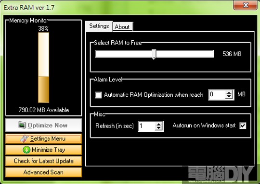Click the Settings Menu tools icon
Viewport: 260px width, 184px height.
click(x=25, y=139)
